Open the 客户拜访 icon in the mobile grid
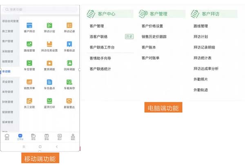Image resolution: width=245 pixels, height=165 pixels. (29, 25)
